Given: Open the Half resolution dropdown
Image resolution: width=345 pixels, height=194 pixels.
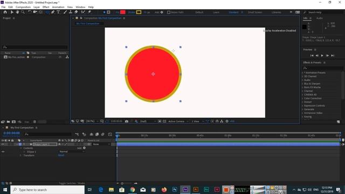Looking at the screenshot, I should click(x=148, y=121).
